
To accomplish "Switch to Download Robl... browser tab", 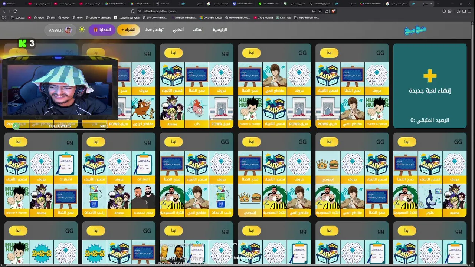I will 243,4.
